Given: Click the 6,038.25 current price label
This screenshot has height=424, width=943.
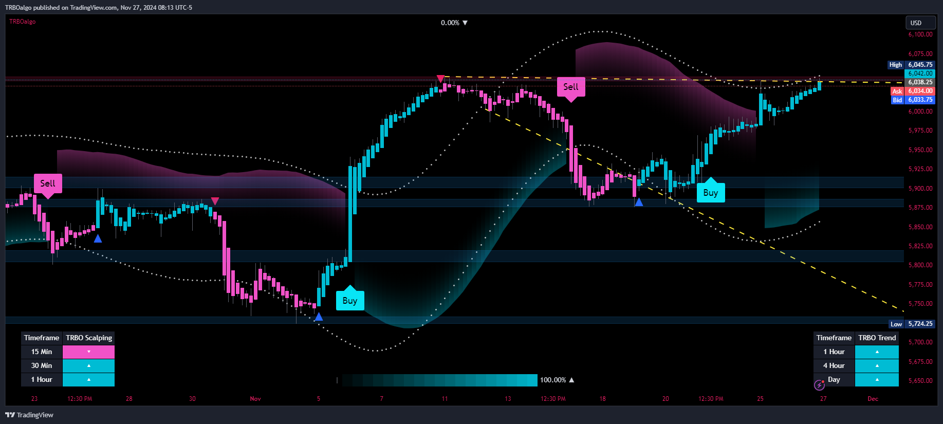Looking at the screenshot, I should point(920,82).
